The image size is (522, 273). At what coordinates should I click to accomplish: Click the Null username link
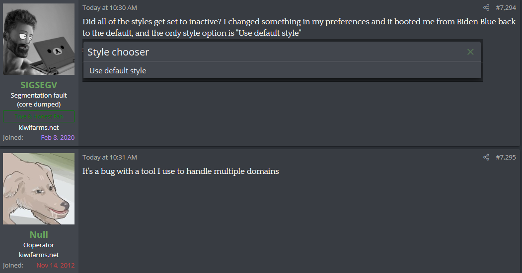(x=39, y=234)
